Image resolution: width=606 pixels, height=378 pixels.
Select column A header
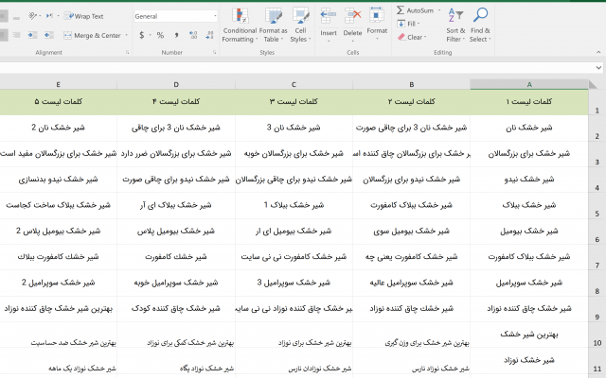[x=529, y=84]
